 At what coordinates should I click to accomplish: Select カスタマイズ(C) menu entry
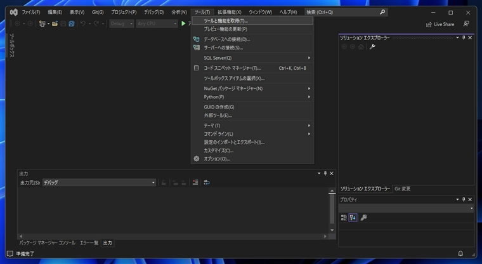(252, 150)
